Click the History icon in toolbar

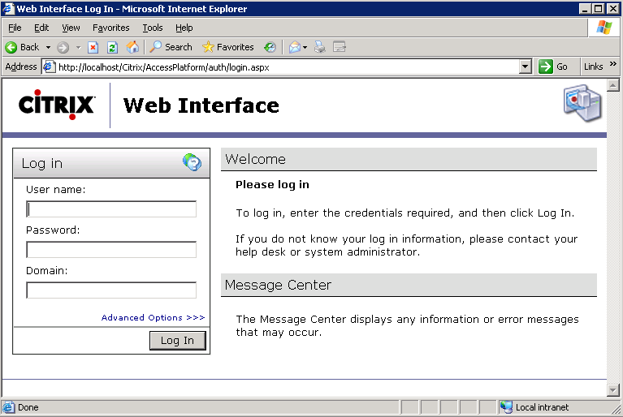coord(270,47)
